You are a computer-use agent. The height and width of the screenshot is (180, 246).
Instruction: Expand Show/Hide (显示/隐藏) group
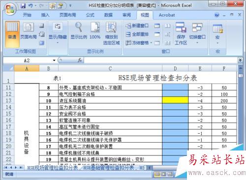[x=58, y=33]
